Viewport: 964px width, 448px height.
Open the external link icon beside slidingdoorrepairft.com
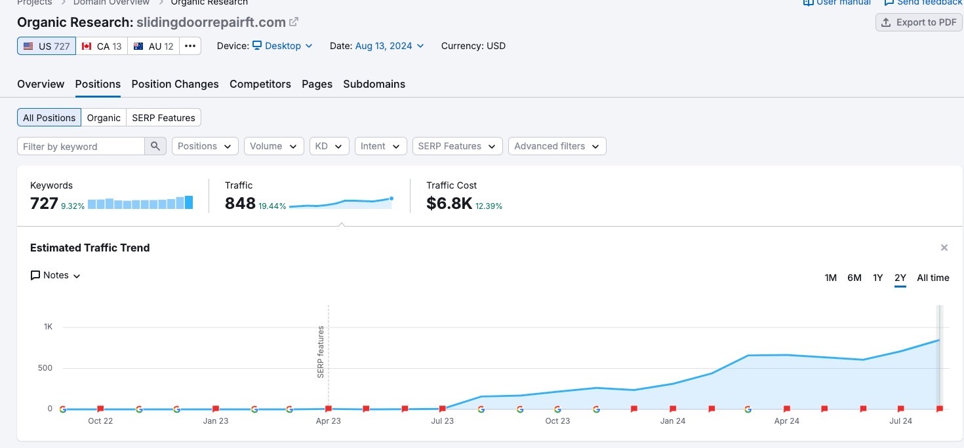tap(292, 22)
